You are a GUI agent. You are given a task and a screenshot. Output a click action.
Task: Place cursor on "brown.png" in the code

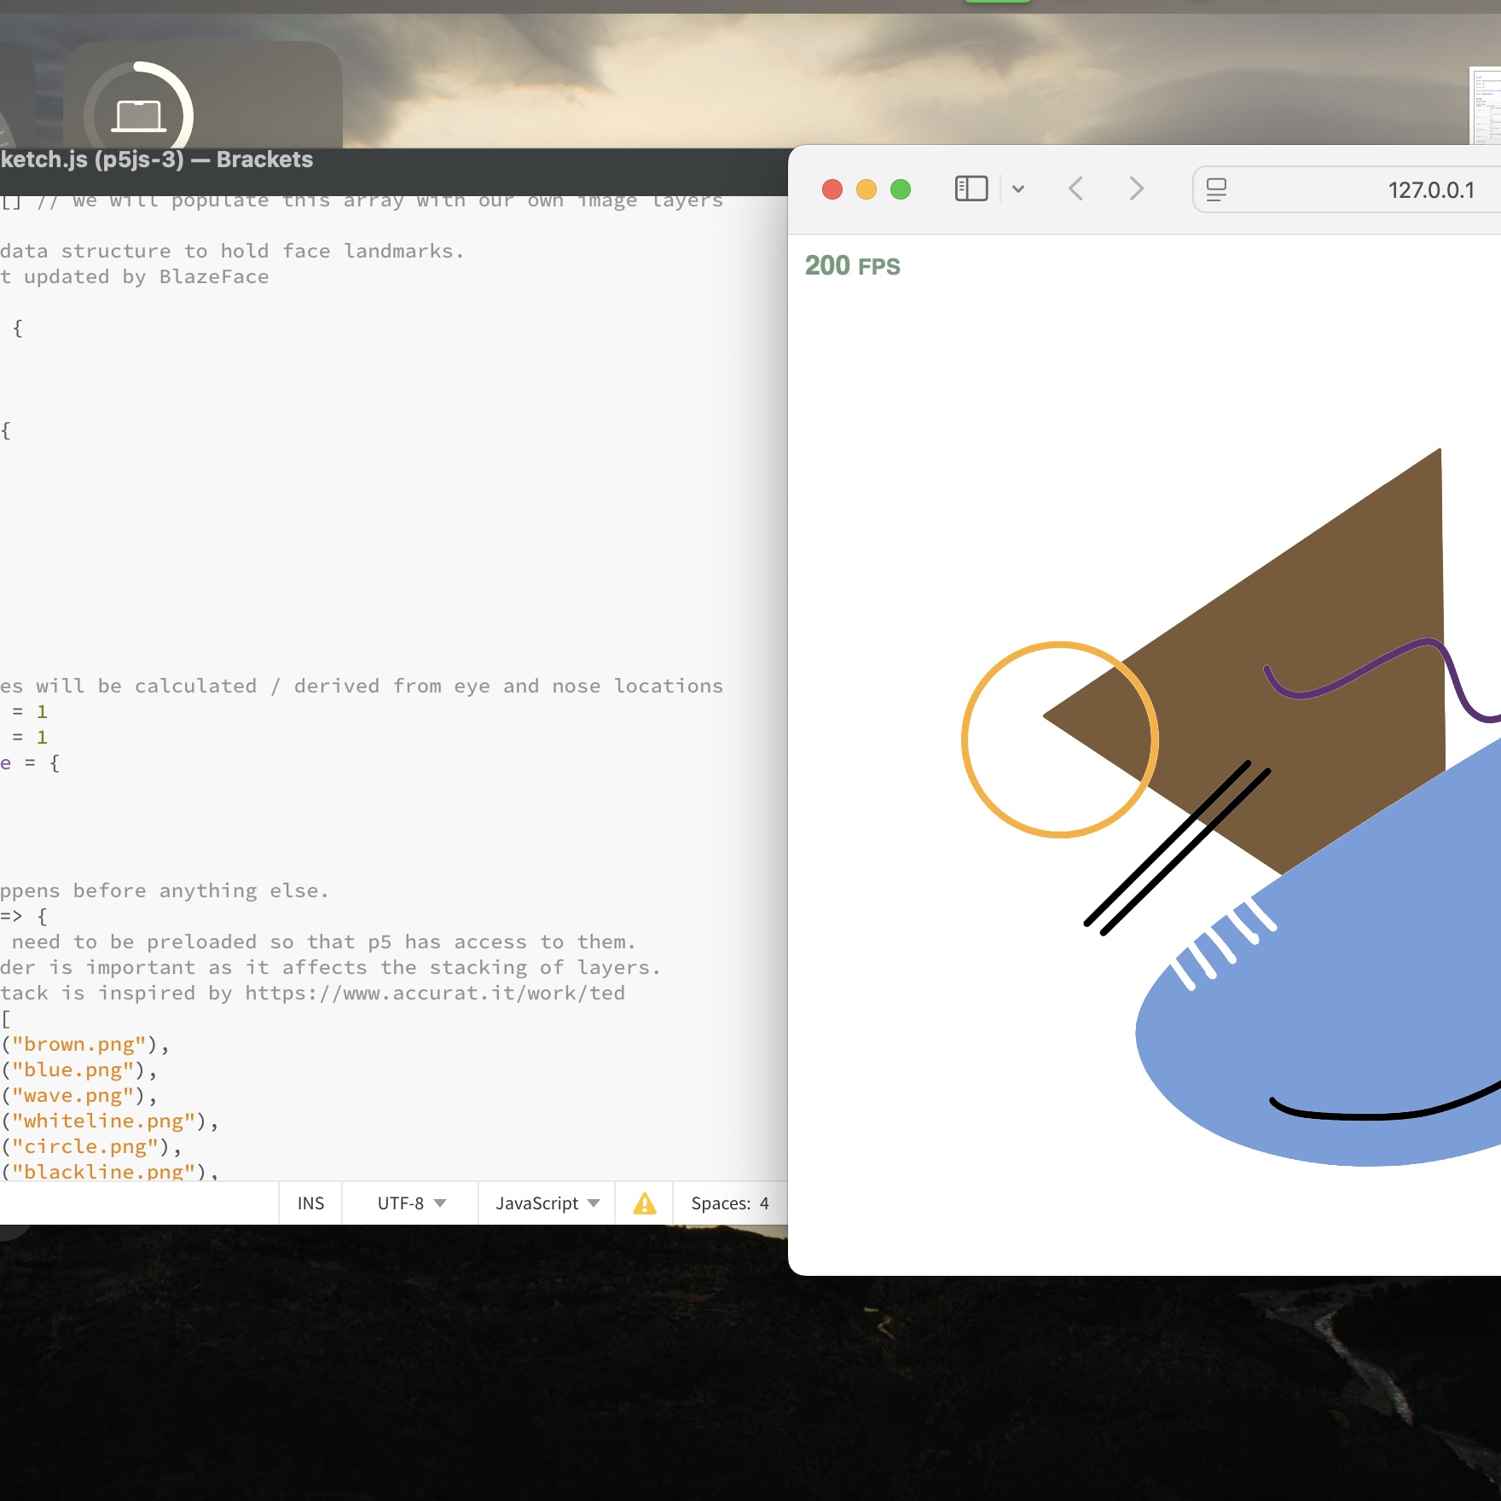[81, 1044]
